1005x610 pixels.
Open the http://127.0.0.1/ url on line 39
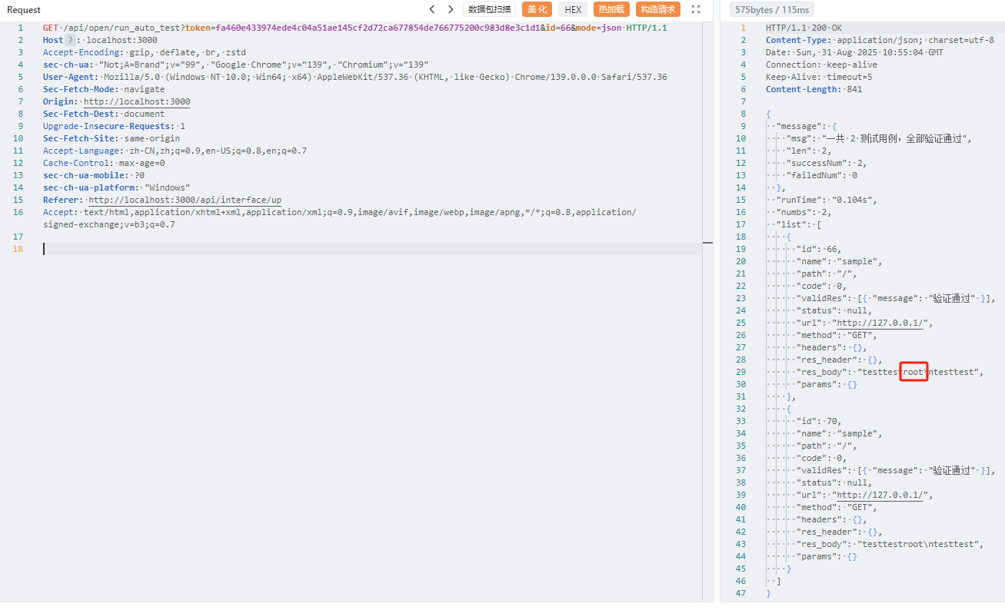pyautogui.click(x=881, y=495)
